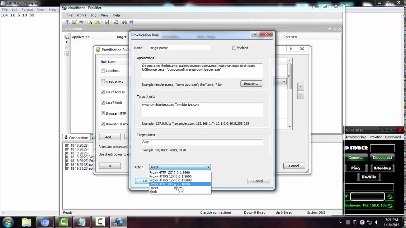Screen dimensions: 406x228
Task: Click the Print toolbar icon in Proxifier
Action: click(x=125, y=22)
